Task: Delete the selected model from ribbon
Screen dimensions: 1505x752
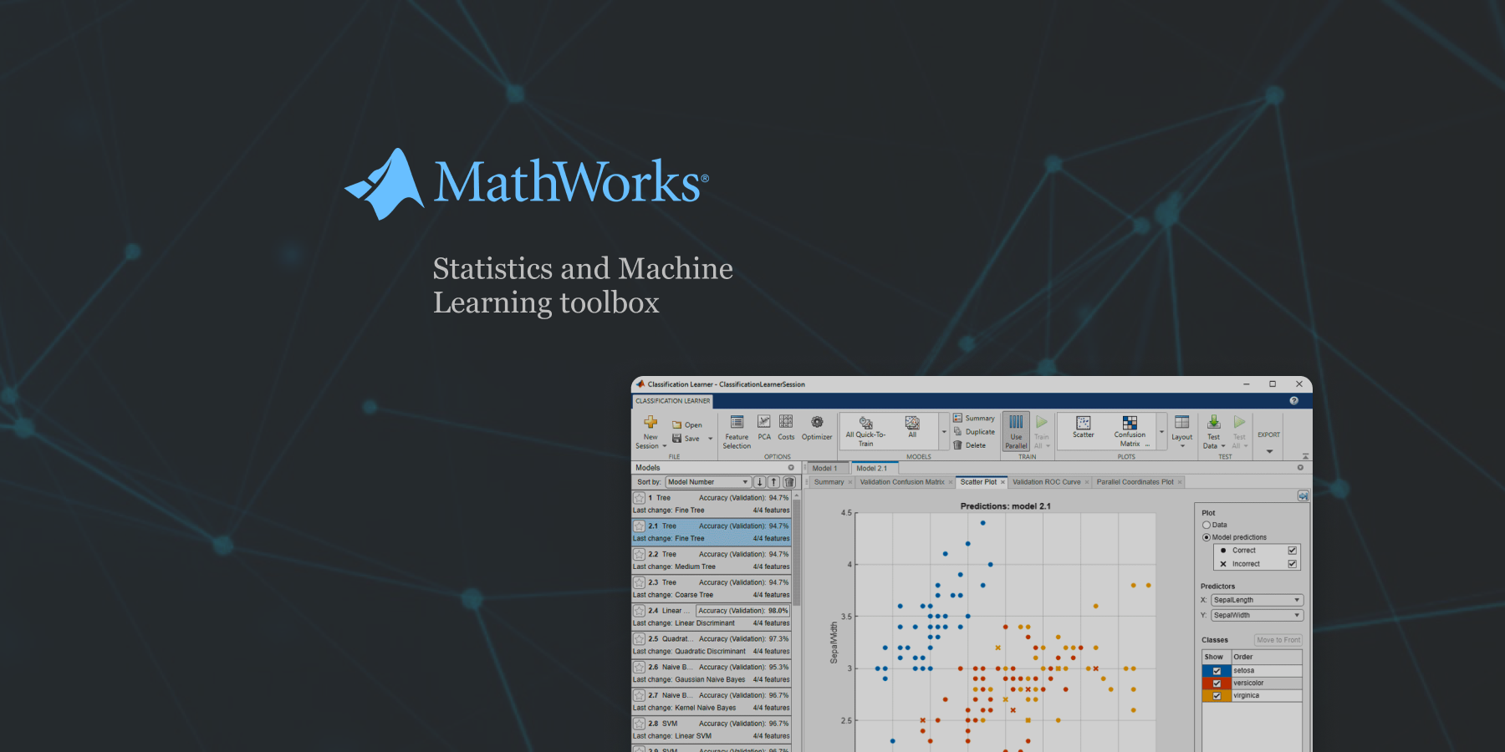Action: pyautogui.click(x=970, y=445)
